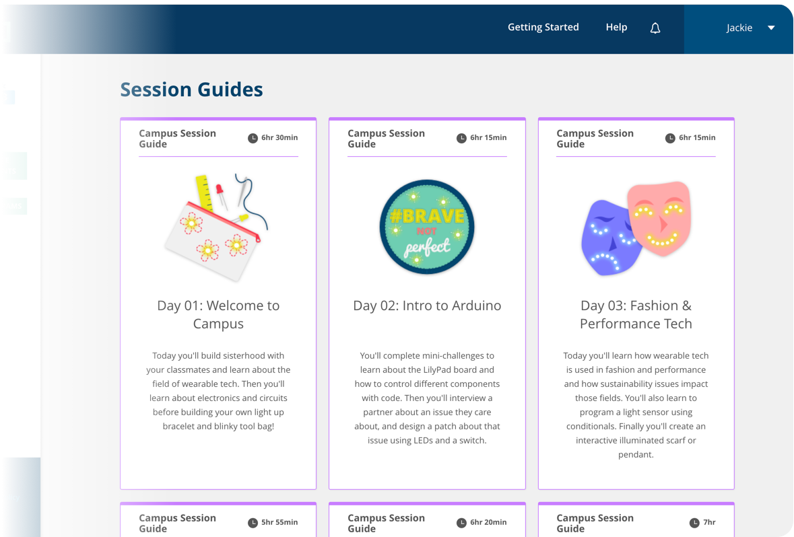794x537 pixels.
Task: Click the Day 03 description about illuminated scarf
Action: pos(636,405)
